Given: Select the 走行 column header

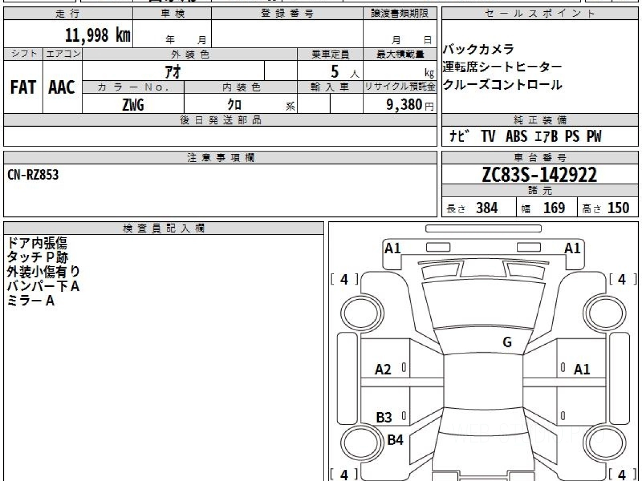Looking at the screenshot, I should (68, 14).
